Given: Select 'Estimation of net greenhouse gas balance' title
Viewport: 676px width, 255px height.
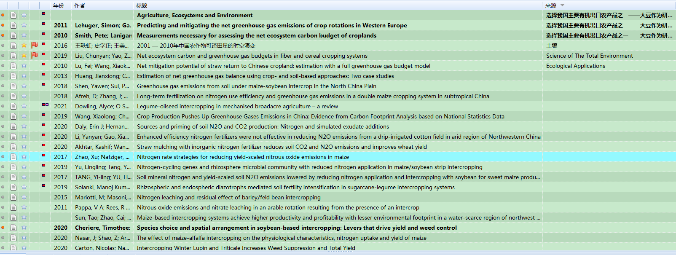Looking at the screenshot, I should click(266, 76).
